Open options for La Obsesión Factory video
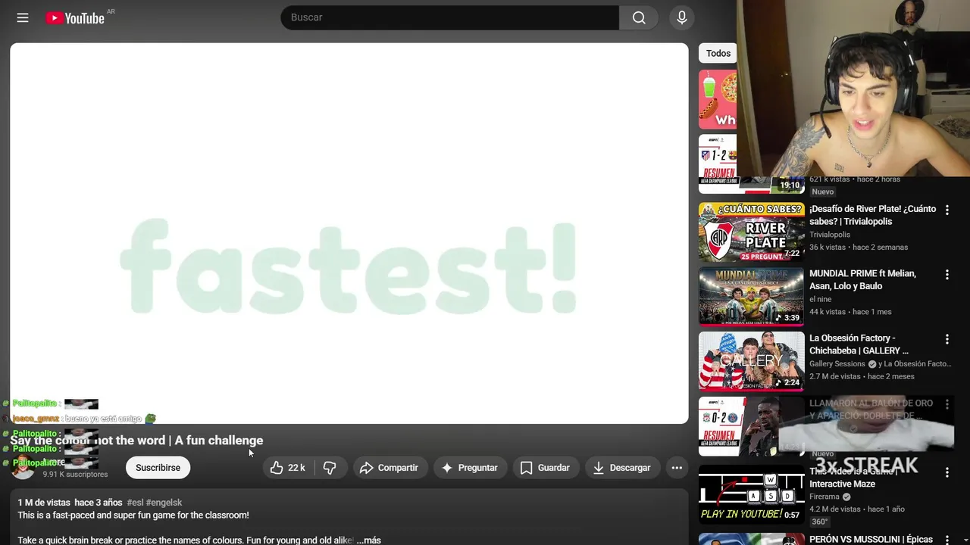 [x=947, y=340]
